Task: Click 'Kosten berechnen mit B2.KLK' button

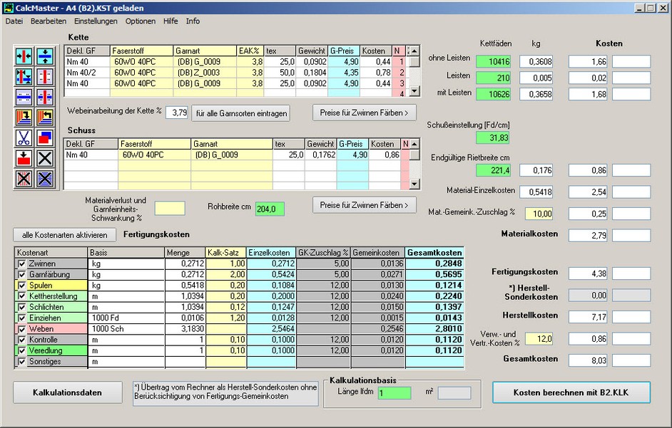Action: [x=571, y=392]
